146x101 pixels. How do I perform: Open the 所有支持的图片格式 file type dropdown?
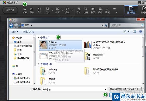pos(125,89)
